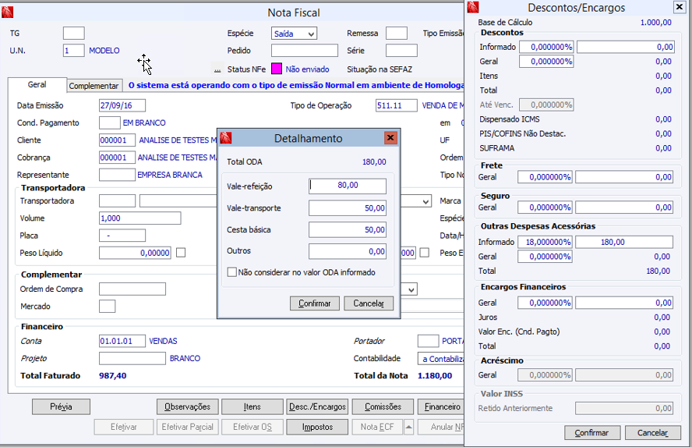Click the Cesta básica value field
This screenshot has width=692, height=447.
coord(348,229)
